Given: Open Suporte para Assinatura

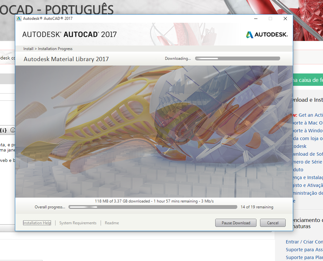Looking at the screenshot, I should (x=304, y=250).
